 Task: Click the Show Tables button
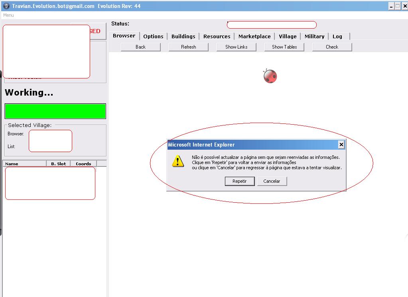[284, 47]
